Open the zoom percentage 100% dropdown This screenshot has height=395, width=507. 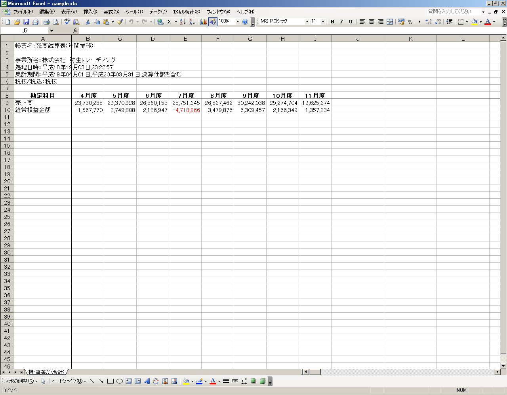coord(238,22)
